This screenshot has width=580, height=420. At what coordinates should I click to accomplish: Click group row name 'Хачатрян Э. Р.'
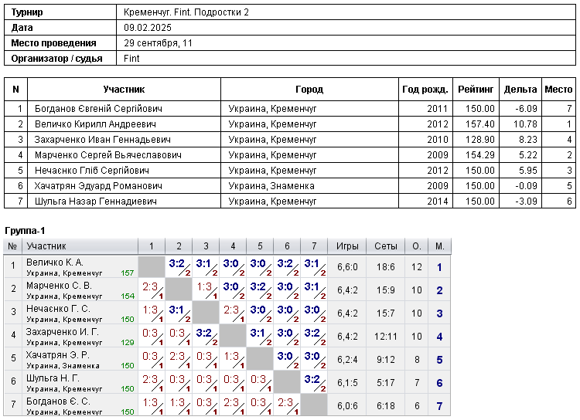coord(58,355)
